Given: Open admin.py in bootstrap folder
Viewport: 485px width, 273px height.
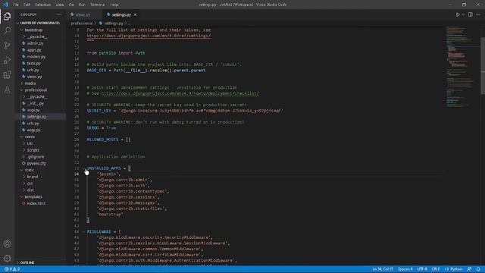Looking at the screenshot, I should pos(35,43).
